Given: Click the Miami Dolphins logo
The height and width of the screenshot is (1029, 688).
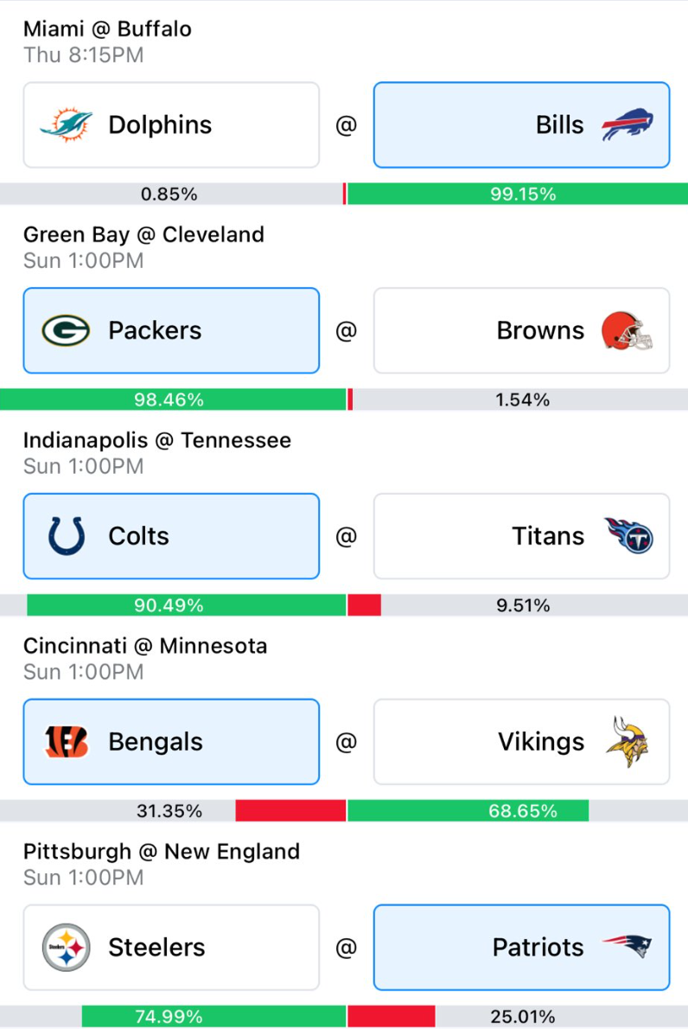Looking at the screenshot, I should (66, 125).
